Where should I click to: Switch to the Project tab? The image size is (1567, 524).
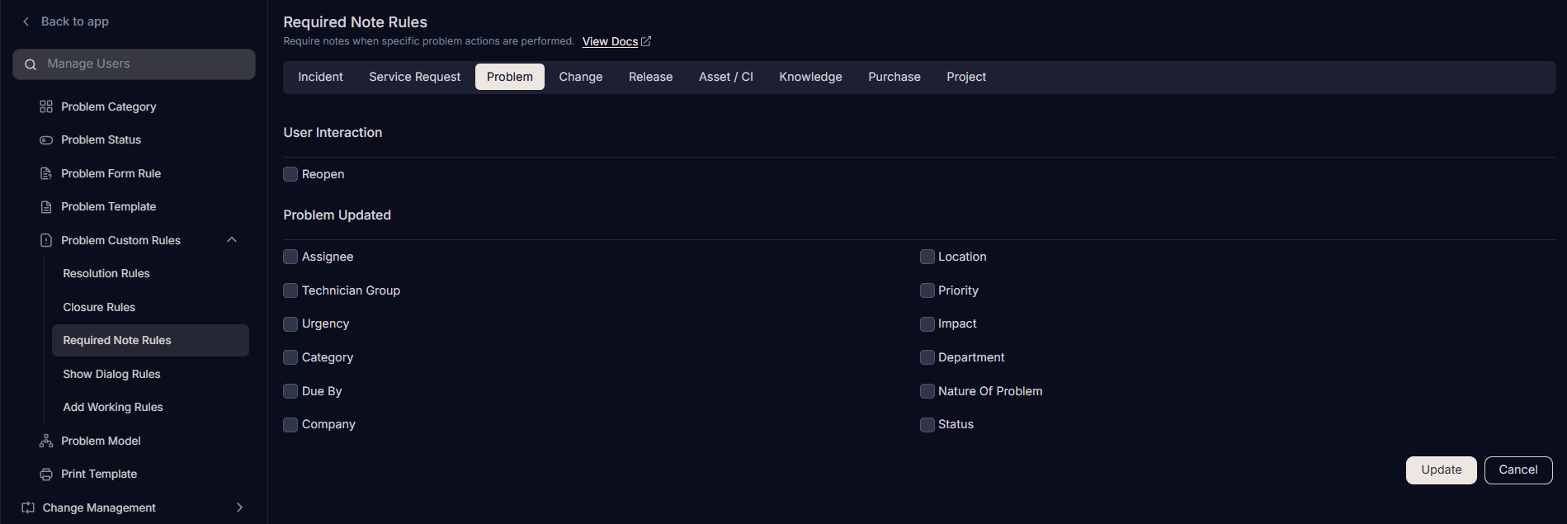coord(966,77)
